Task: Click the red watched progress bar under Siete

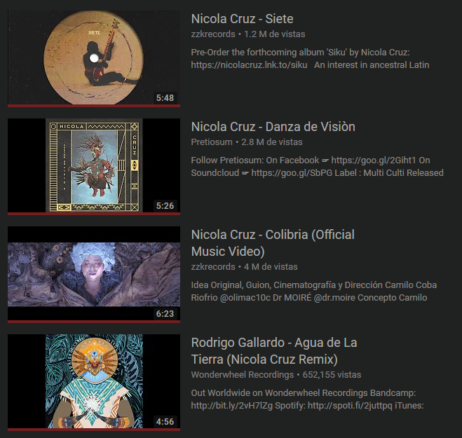Action: pos(94,106)
